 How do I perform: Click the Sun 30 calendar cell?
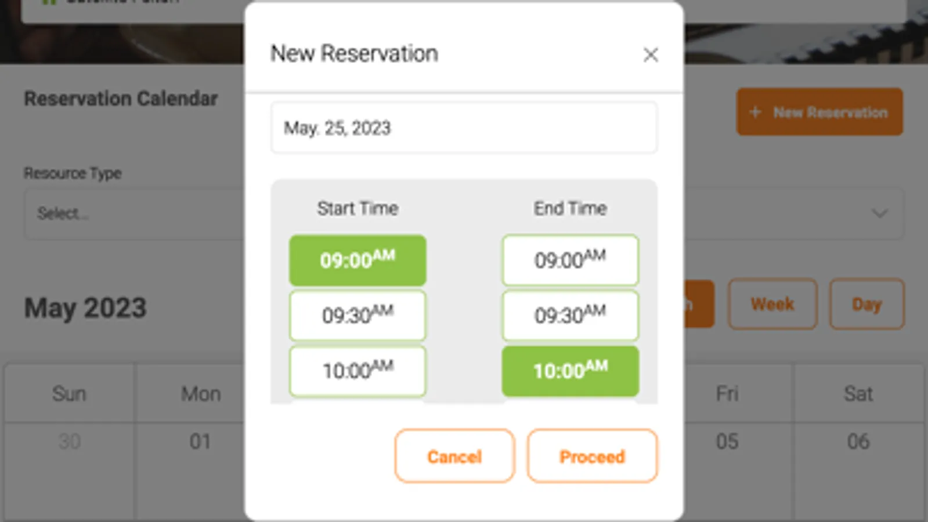69,464
